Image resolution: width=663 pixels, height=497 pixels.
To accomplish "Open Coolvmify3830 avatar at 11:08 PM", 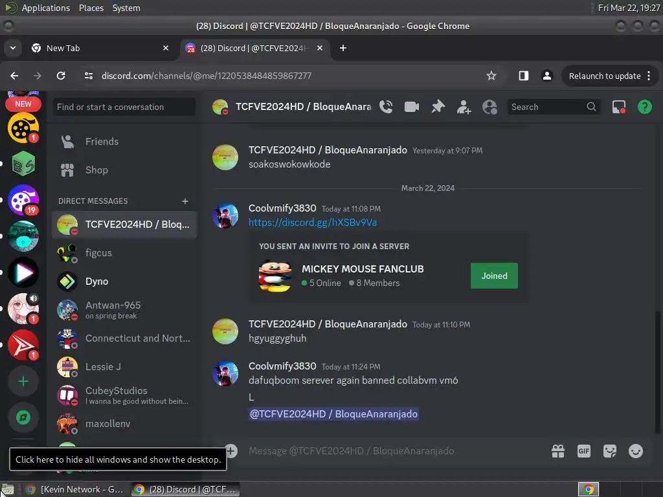I will (x=225, y=215).
